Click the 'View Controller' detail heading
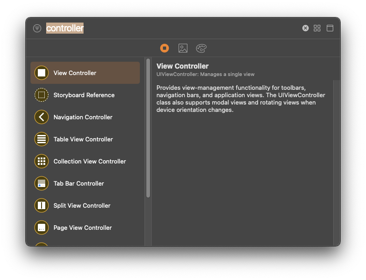Viewport: 366px width, 280px height. point(182,66)
